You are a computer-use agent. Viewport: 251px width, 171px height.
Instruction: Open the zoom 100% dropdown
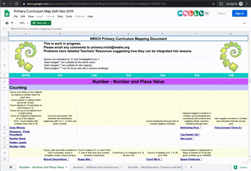click(x=24, y=23)
